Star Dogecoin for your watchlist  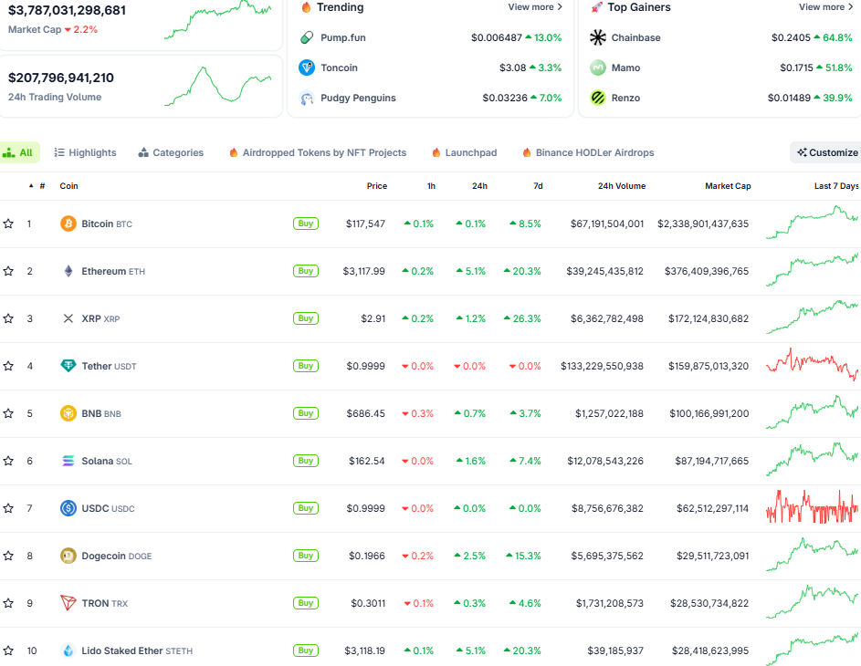coord(9,556)
